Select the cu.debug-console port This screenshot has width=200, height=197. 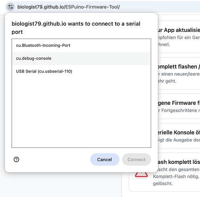pyautogui.click(x=81, y=58)
